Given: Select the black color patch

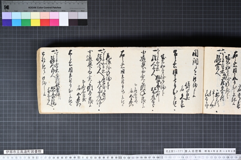Looking at the screenshot, I should (x=83, y=23).
